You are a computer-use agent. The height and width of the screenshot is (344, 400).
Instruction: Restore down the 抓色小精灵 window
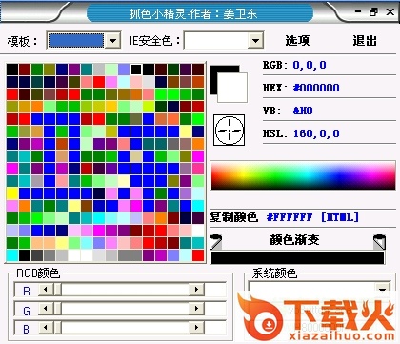[x=374, y=12]
